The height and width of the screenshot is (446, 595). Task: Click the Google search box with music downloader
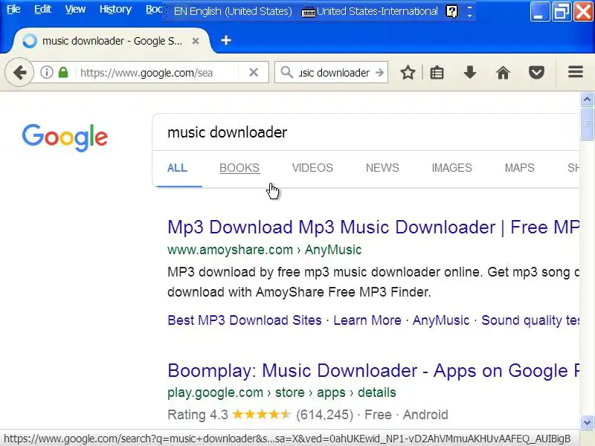[366, 132]
